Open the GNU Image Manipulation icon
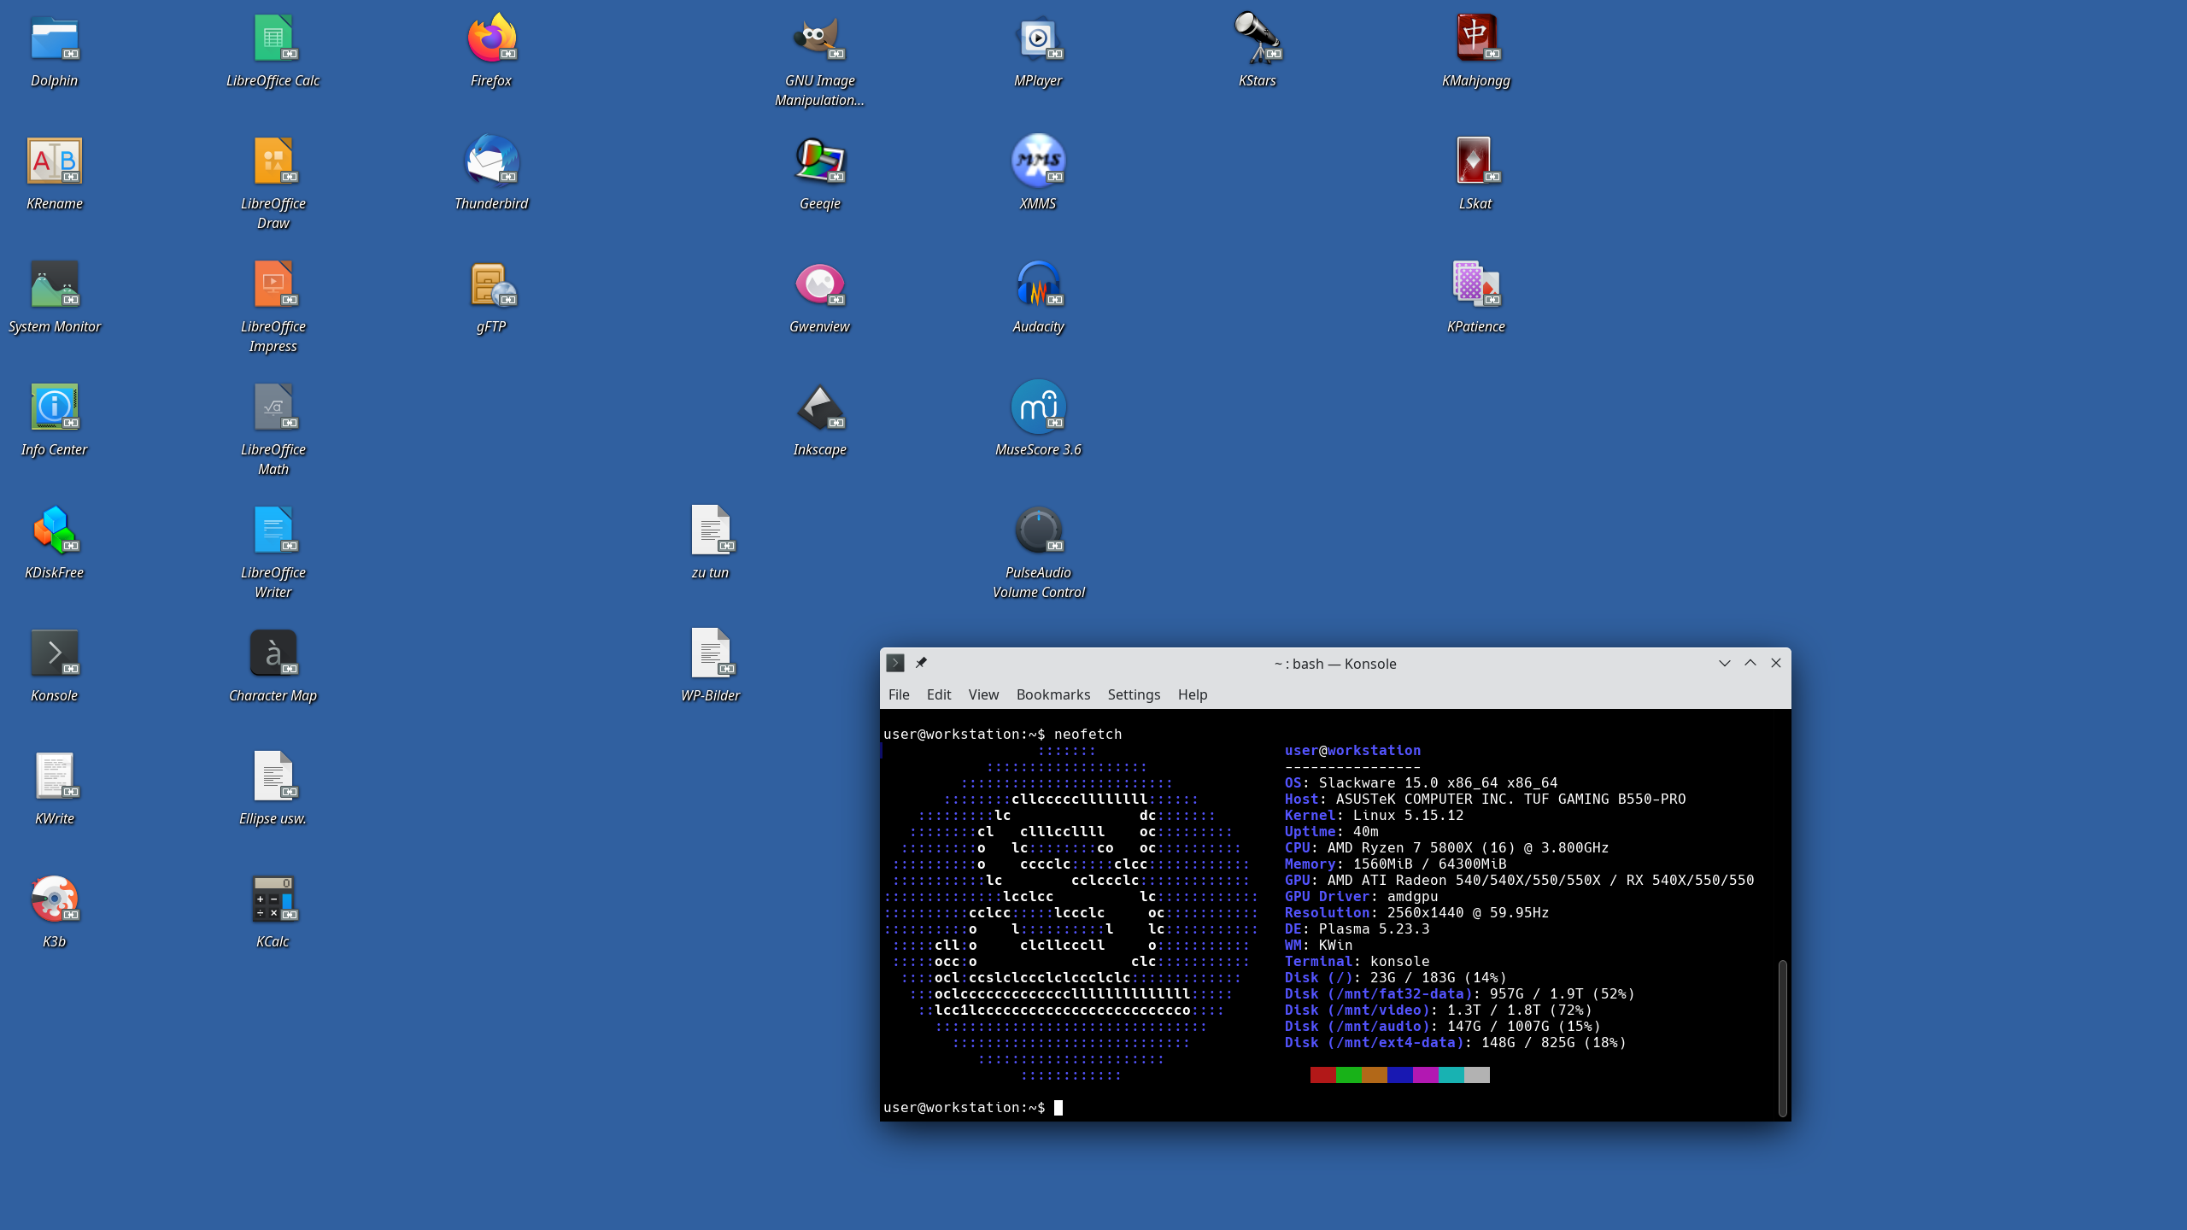Viewport: 2187px width, 1230px height. point(819,39)
